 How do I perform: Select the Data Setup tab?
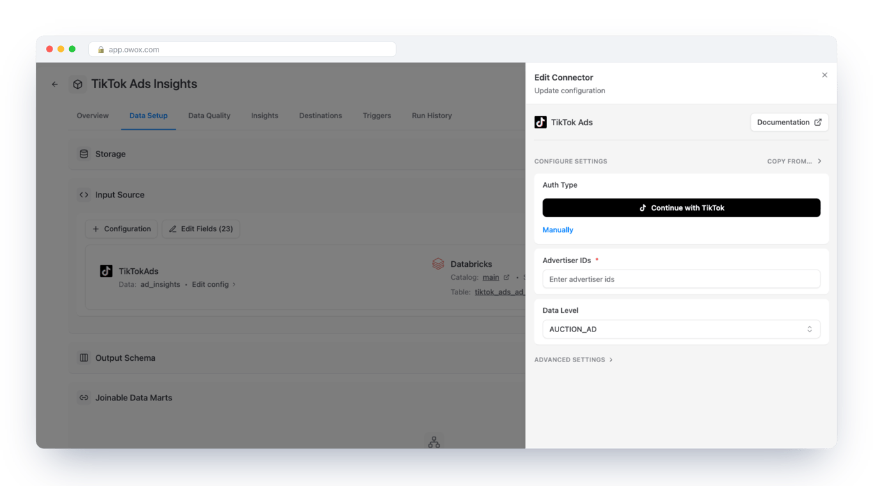[148, 116]
